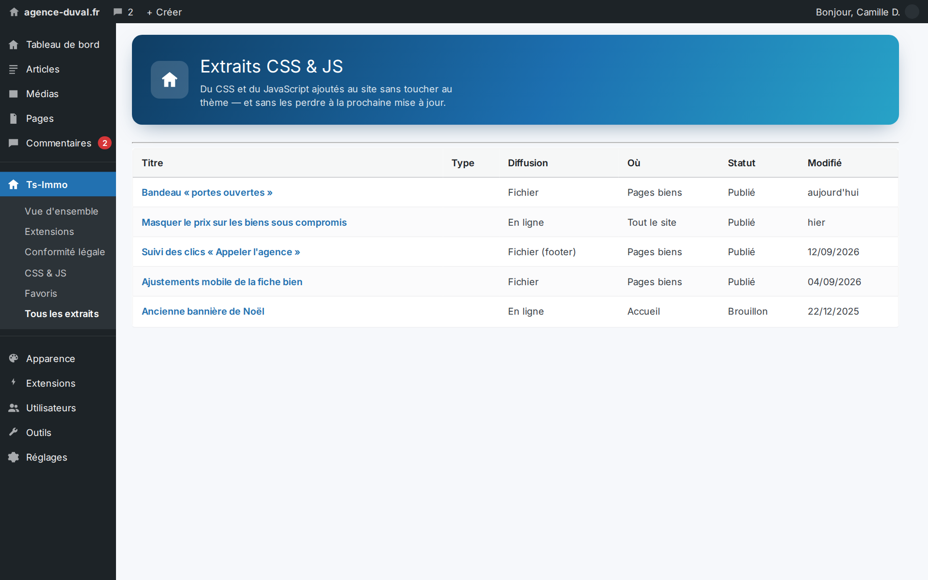Click the Modifié column header

point(825,163)
